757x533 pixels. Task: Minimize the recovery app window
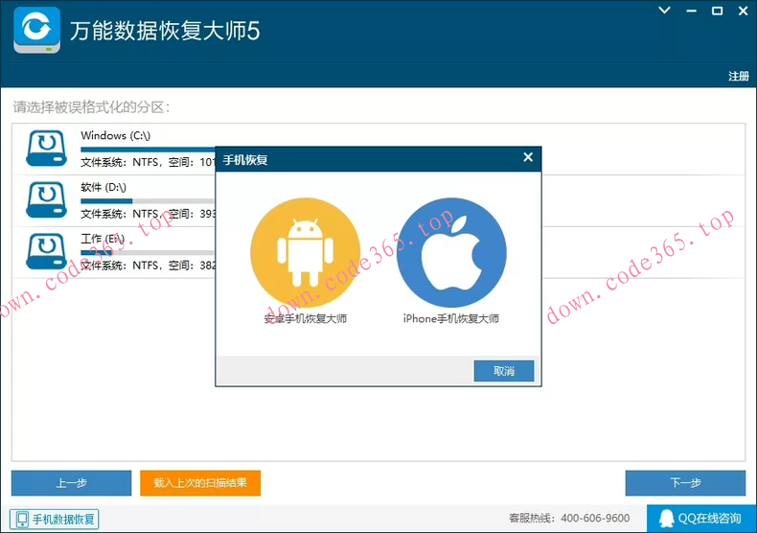click(691, 11)
